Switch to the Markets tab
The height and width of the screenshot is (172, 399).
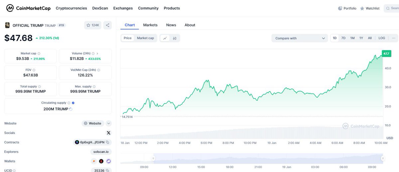pos(150,25)
